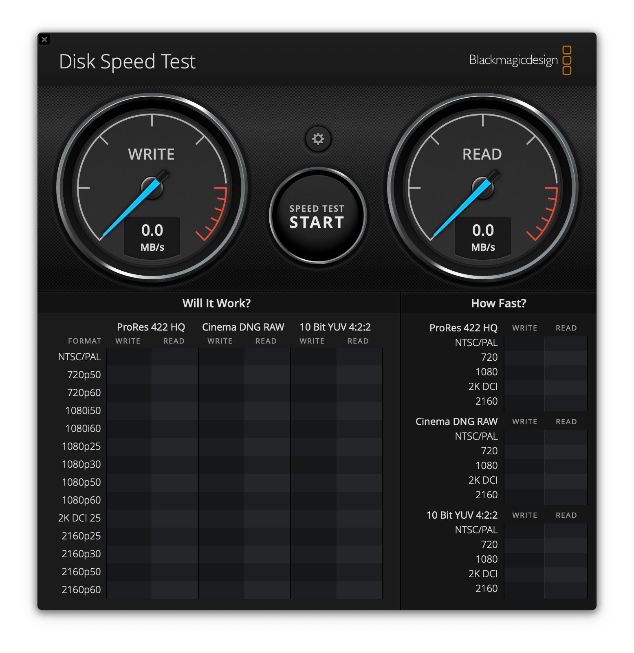Viewport: 634px width, 653px height.
Task: Select the Will It Work? panel header
Action: (216, 303)
